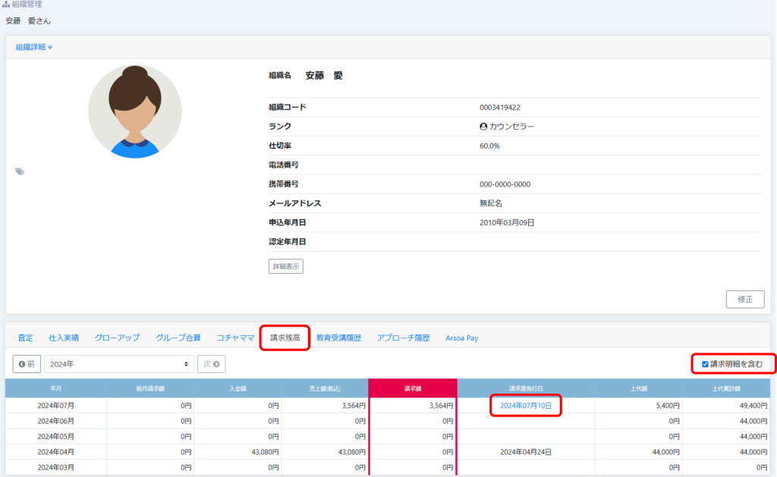
Task: Switch to the 査定 tab
Action: [25, 337]
